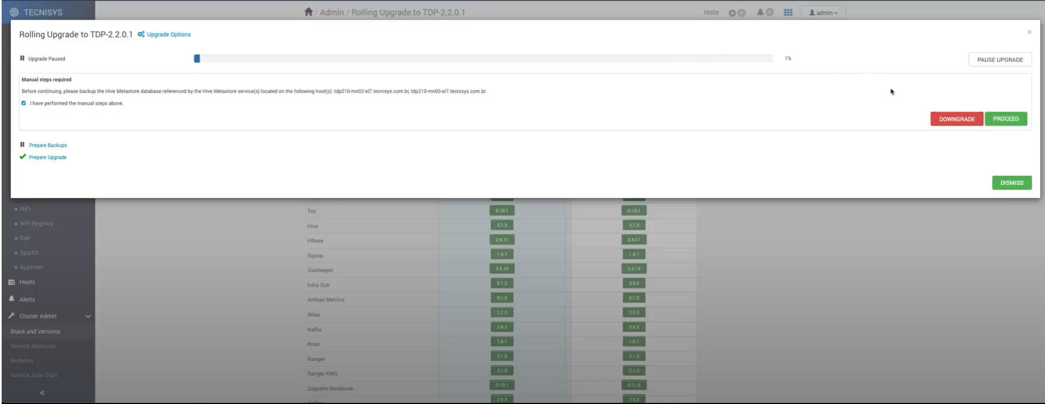The width and height of the screenshot is (1045, 404).
Task: Close the Rolling Upgrade dialog
Action: 1029,32
